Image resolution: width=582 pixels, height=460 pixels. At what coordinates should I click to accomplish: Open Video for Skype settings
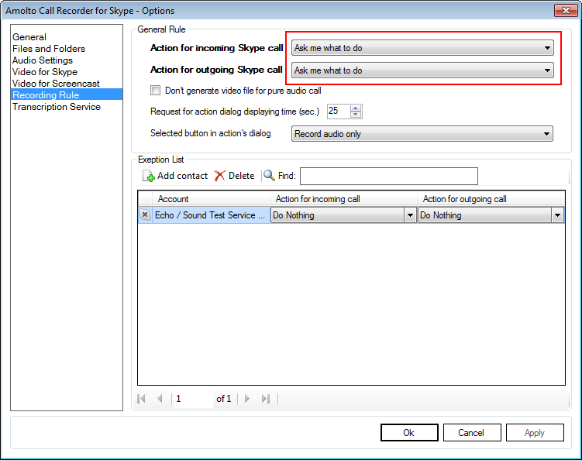point(45,72)
